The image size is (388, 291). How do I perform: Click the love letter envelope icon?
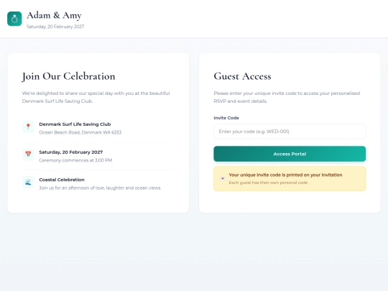click(223, 178)
